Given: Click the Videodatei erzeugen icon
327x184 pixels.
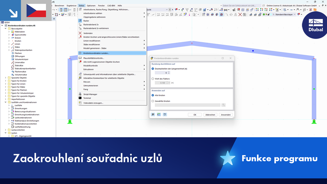Looking at the screenshot, I should [x=80, y=103].
